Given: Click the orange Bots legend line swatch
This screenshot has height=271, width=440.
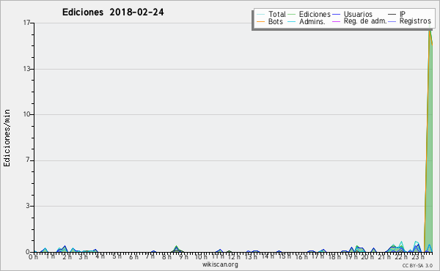Looking at the screenshot, I should [260, 21].
